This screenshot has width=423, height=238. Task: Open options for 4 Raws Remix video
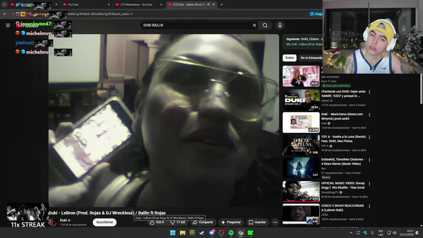(369, 160)
